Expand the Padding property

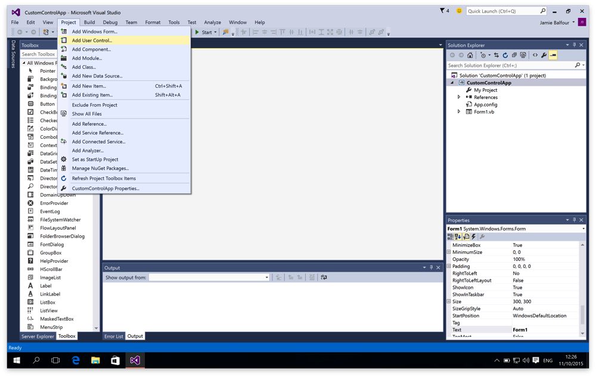449,266
